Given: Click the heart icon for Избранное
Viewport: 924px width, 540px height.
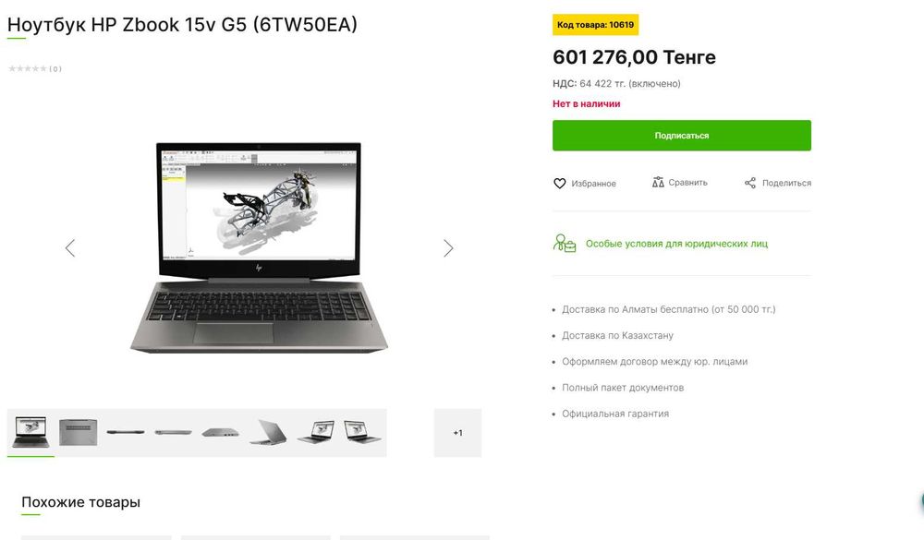Looking at the screenshot, I should (x=559, y=183).
